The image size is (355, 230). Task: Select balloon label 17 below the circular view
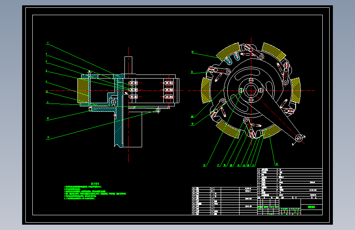click(218, 165)
